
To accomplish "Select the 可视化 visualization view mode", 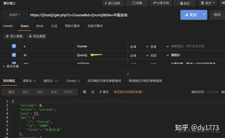I will click(x=68, y=92).
